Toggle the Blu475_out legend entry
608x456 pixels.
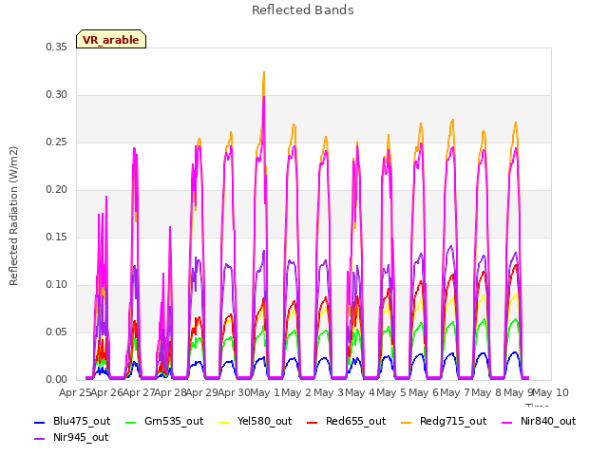click(72, 421)
